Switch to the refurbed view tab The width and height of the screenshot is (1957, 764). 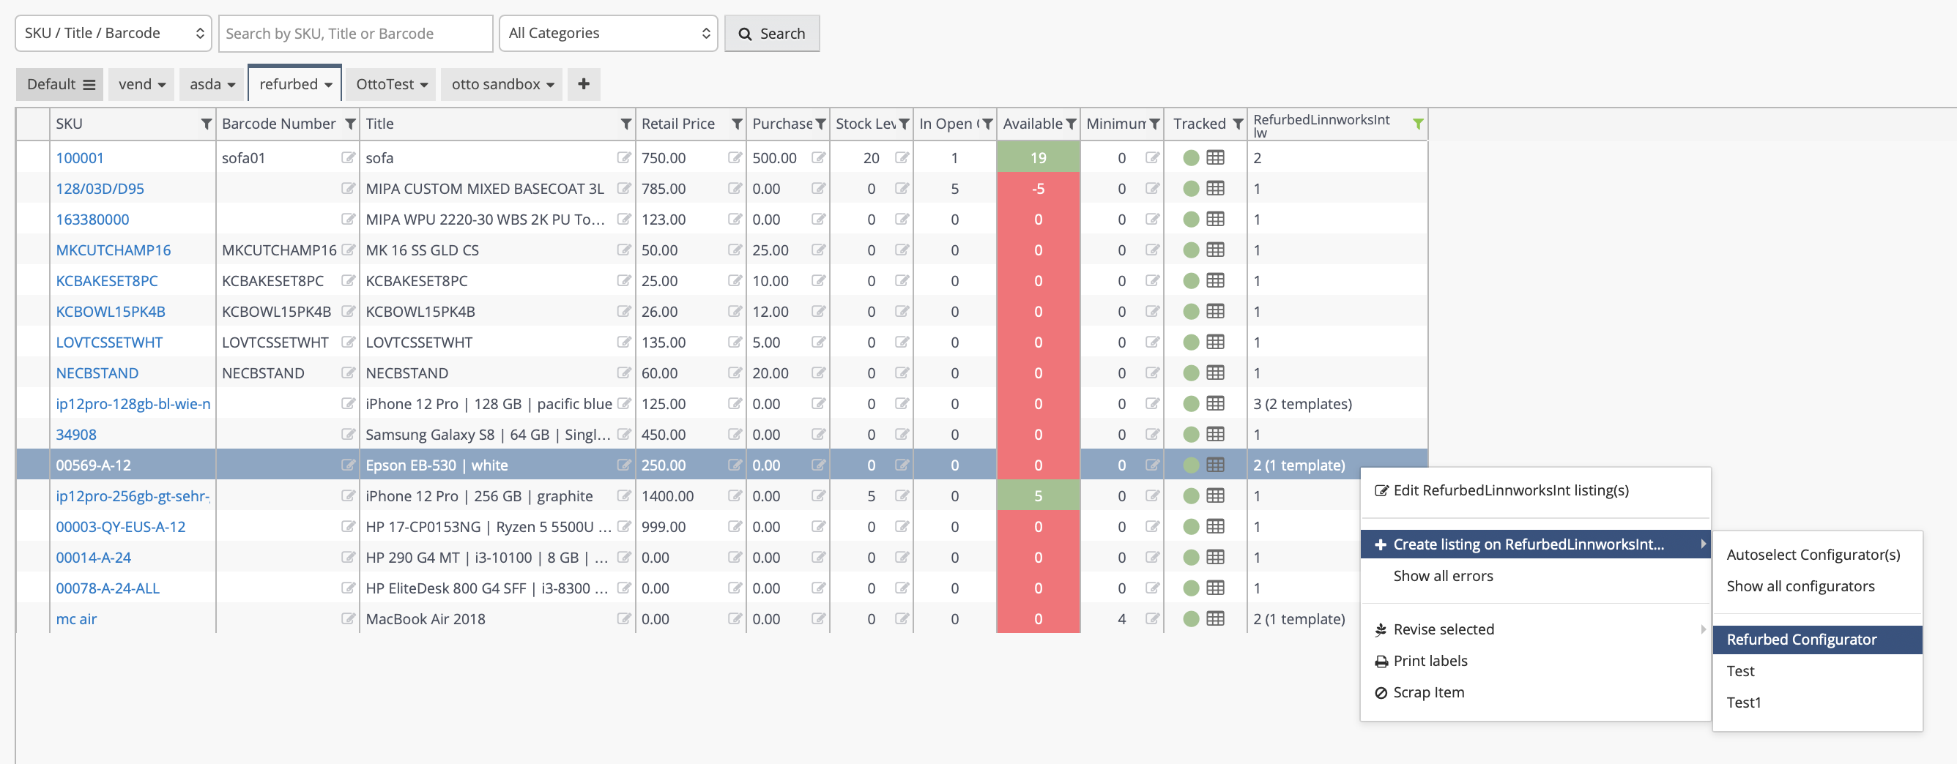pyautogui.click(x=294, y=84)
